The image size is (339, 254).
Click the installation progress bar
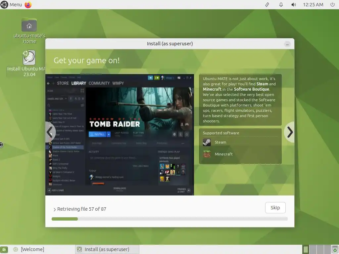169,219
